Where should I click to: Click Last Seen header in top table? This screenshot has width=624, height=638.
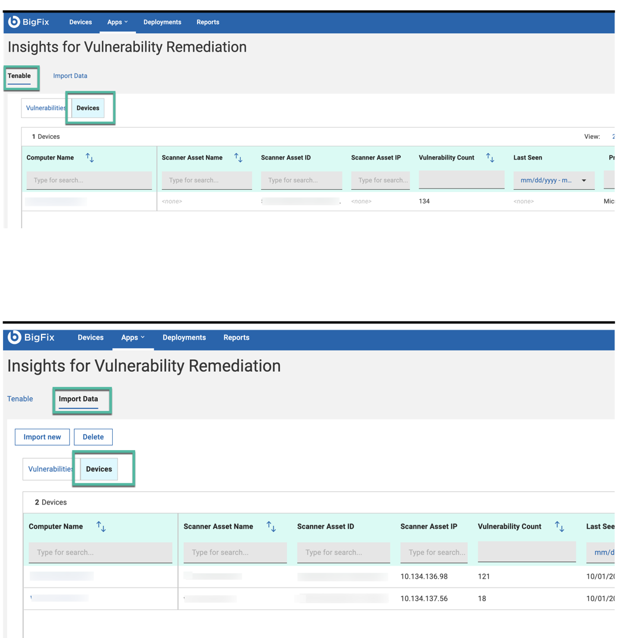pos(528,158)
